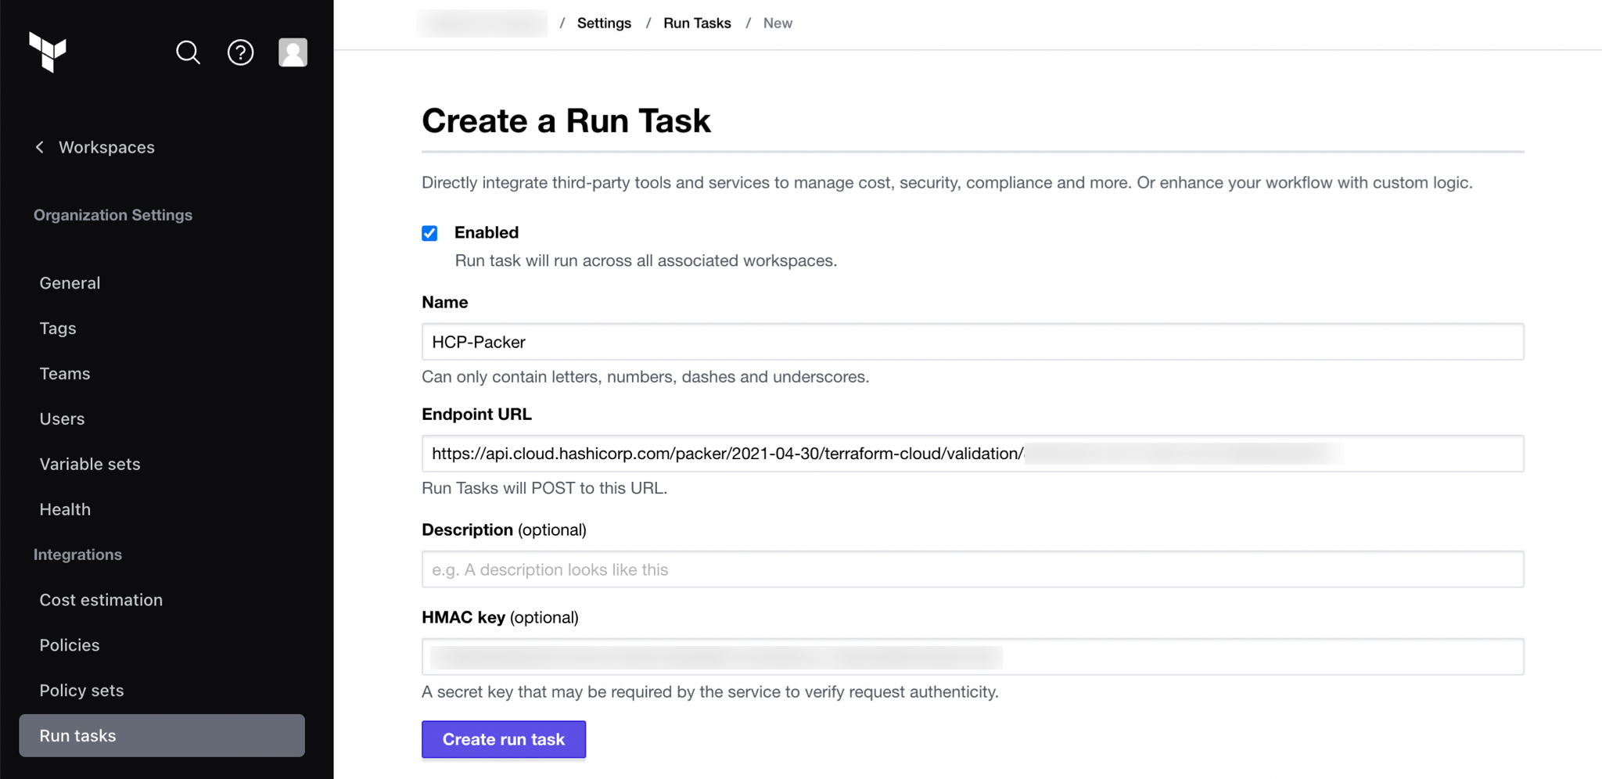Click the Terraform logo icon
Image resolution: width=1602 pixels, height=779 pixels.
pyautogui.click(x=48, y=52)
